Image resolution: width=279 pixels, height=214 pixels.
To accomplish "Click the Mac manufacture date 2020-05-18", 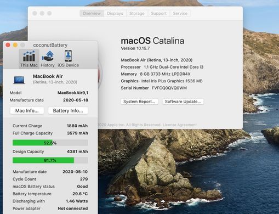I will [x=76, y=100].
